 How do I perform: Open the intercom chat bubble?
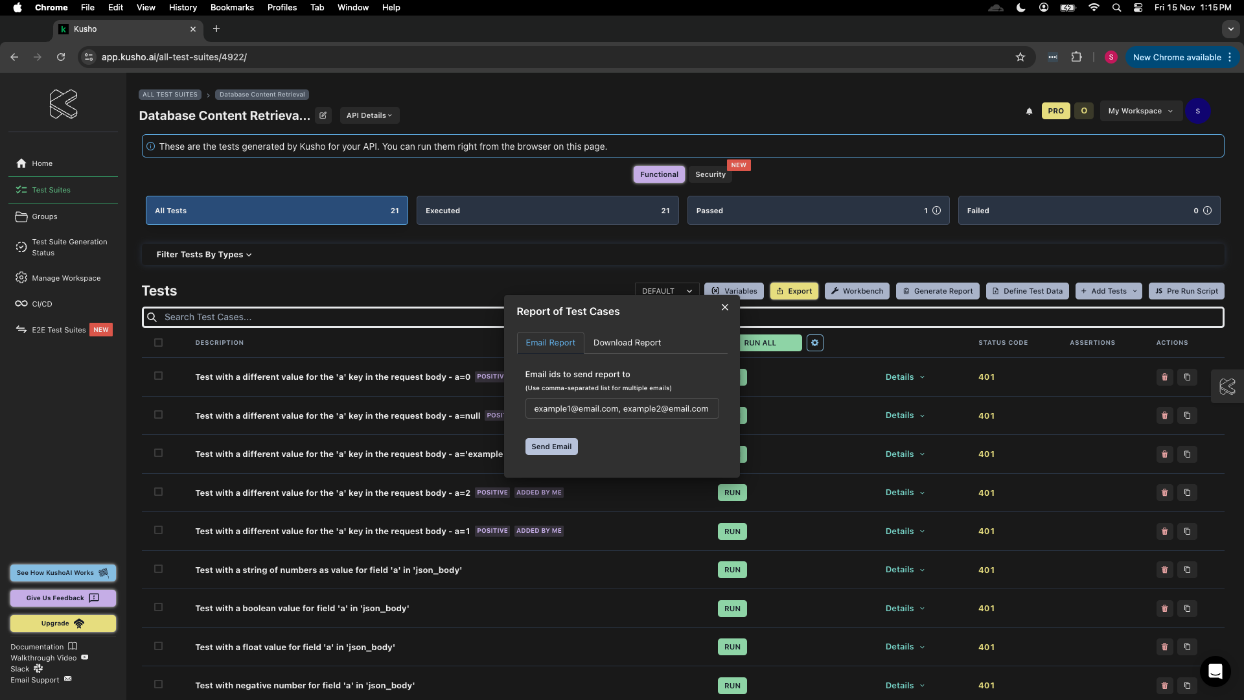1215,671
